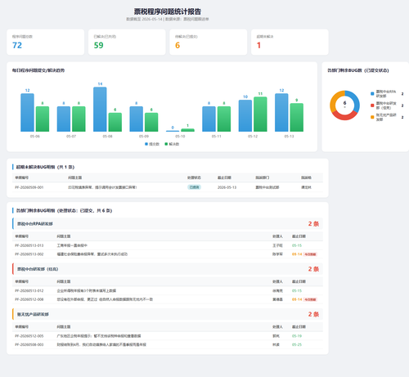The width and height of the screenshot is (409, 377).
Task: Click the blue segment of the donut chart
Action: click(354, 100)
